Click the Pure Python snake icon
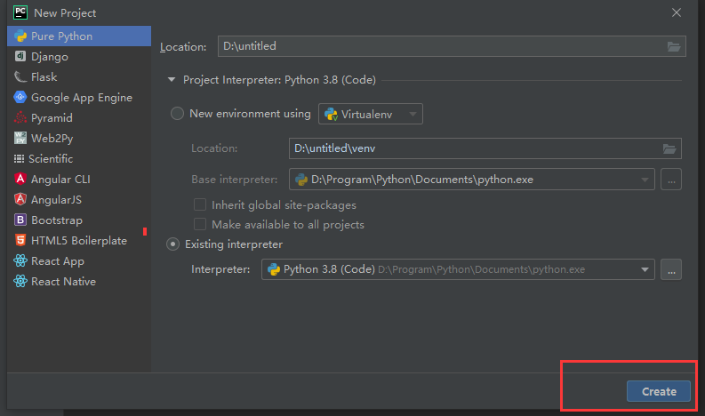Viewport: 705px width, 416px height. pos(20,36)
